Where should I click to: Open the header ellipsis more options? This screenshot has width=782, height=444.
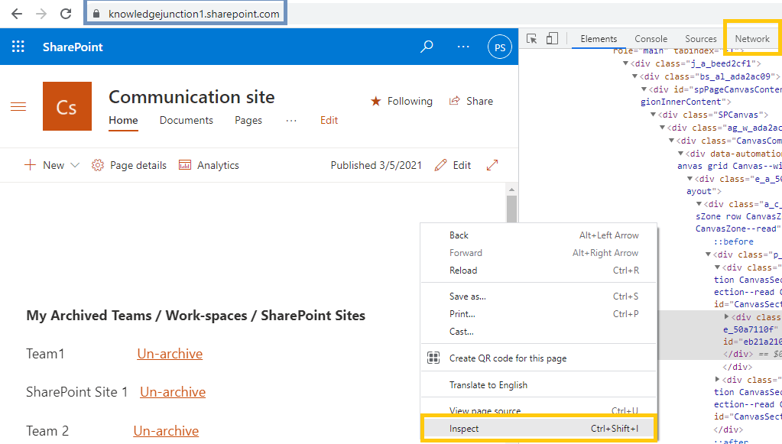point(463,47)
